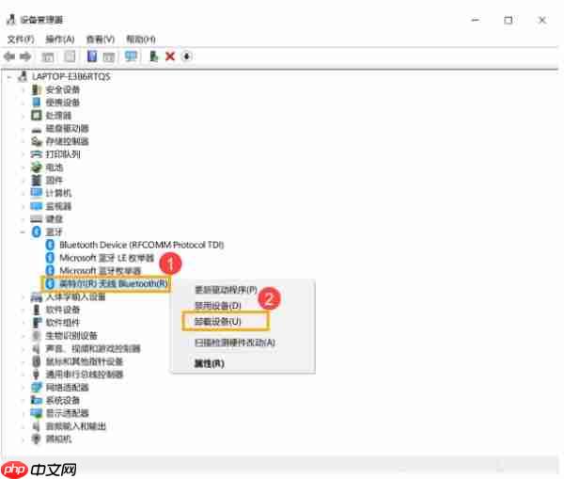Click the Bluetooth icon beside RFCOMM Protocol TDI

tap(50, 245)
